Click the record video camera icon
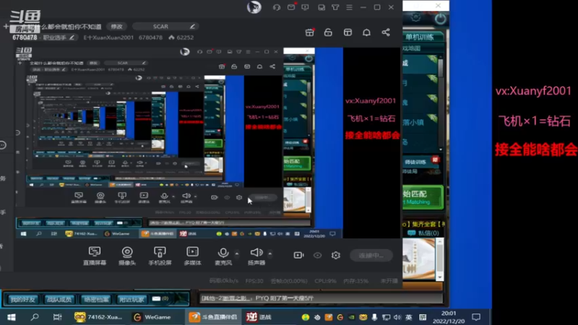The width and height of the screenshot is (578, 325). click(298, 255)
